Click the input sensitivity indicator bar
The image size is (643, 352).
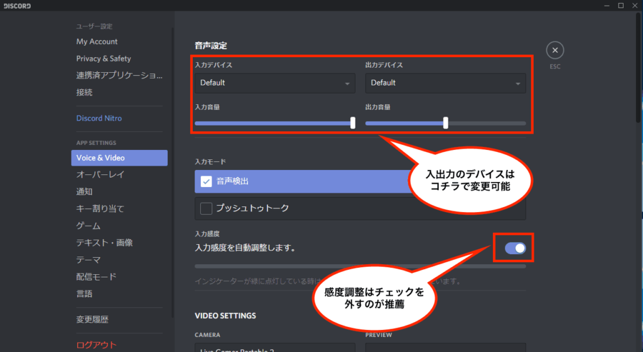tap(360, 266)
